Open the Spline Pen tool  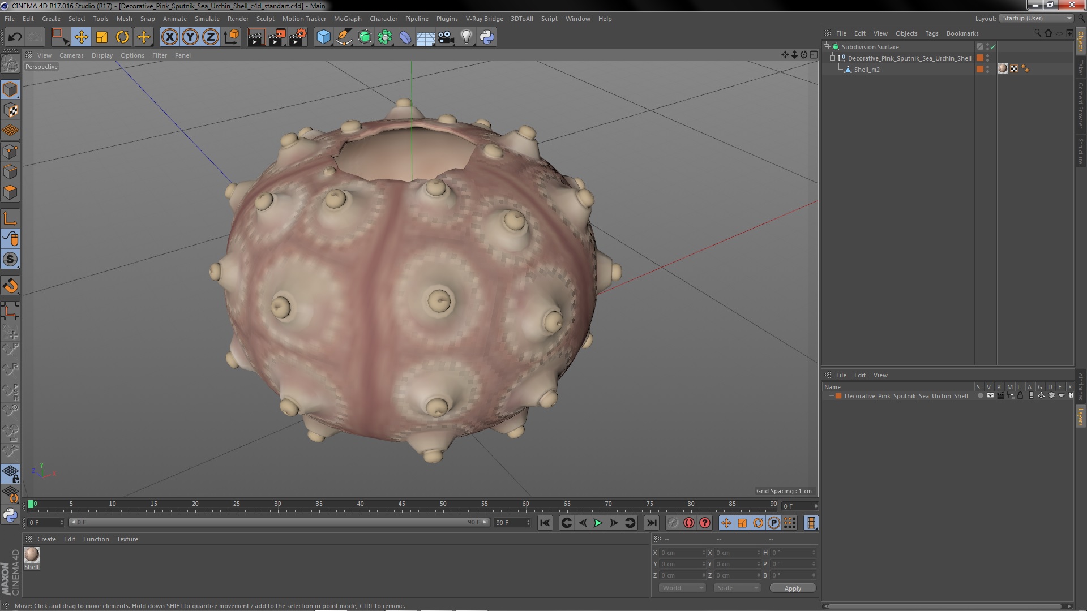click(344, 37)
